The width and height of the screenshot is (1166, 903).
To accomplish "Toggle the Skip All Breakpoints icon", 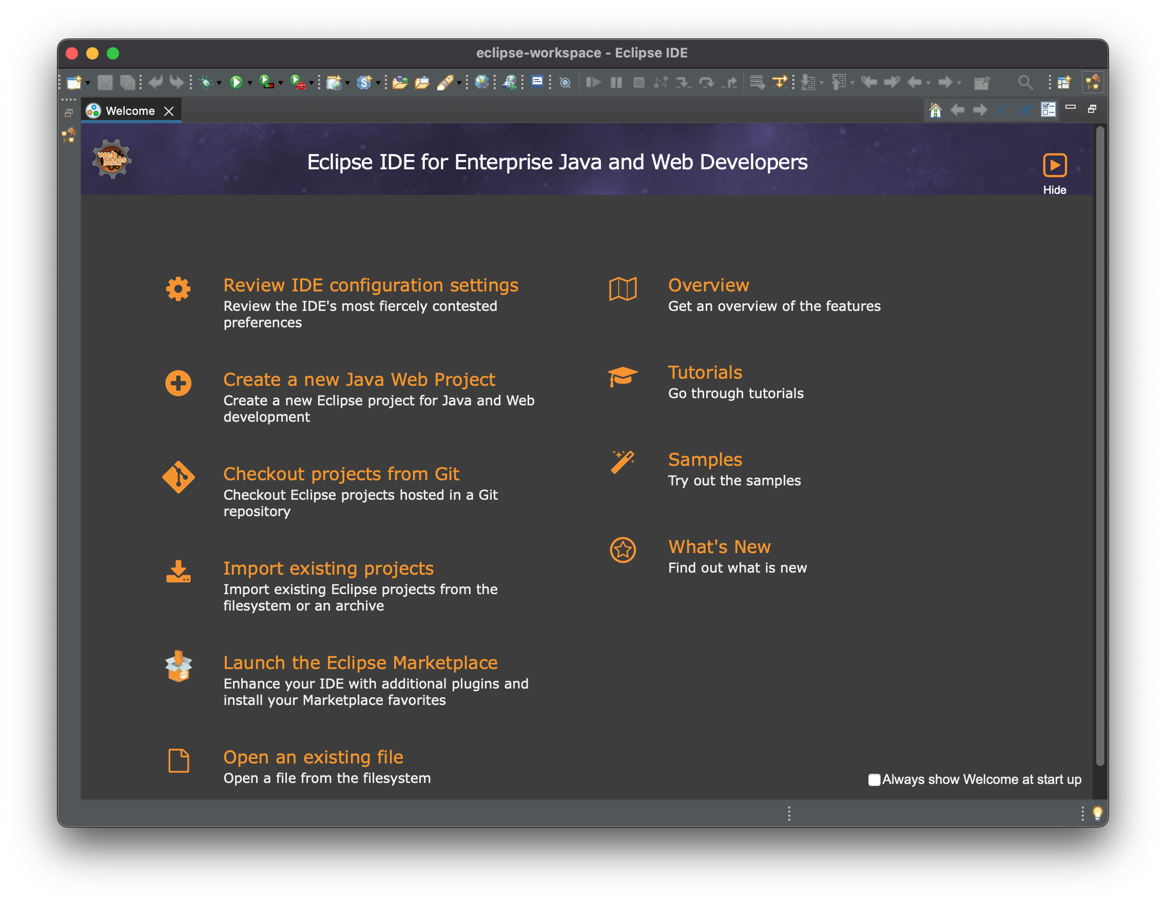I will click(565, 83).
